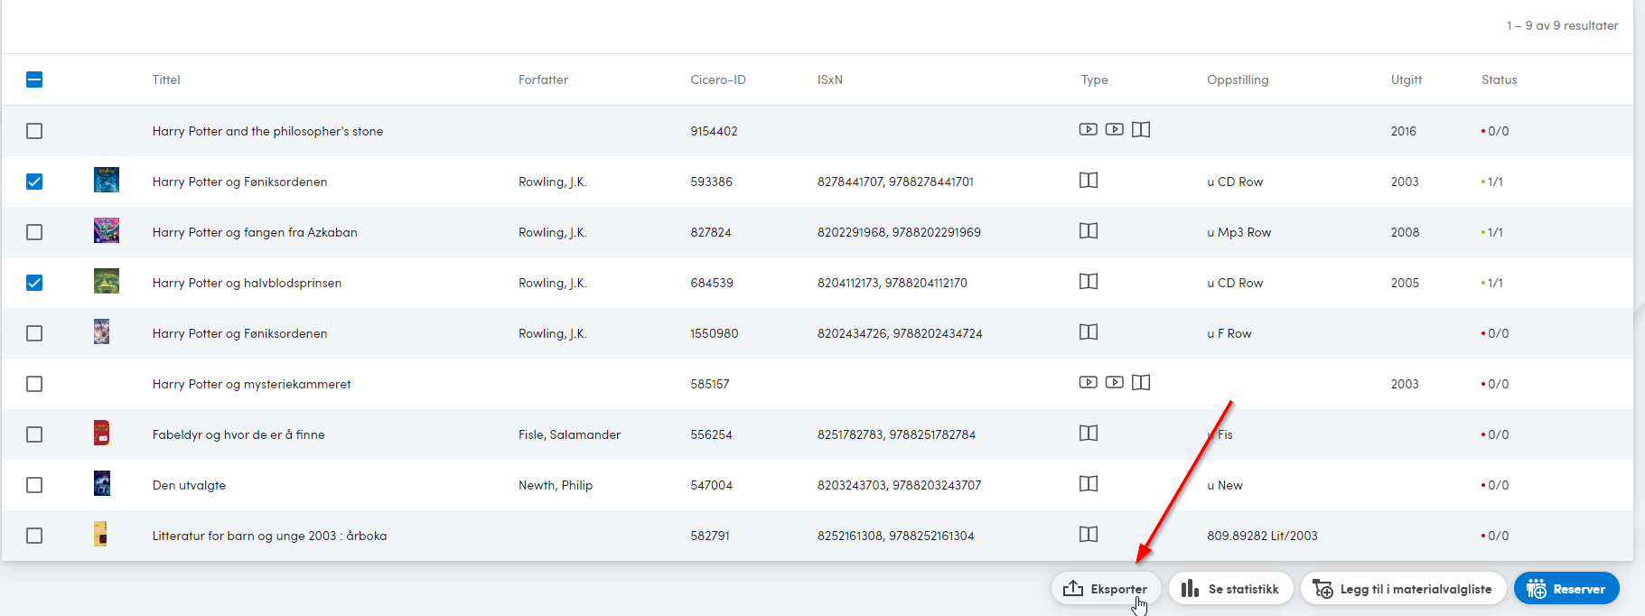
Task: Click cover thumbnail of fangen fra Azkaban
Action: coord(107,230)
